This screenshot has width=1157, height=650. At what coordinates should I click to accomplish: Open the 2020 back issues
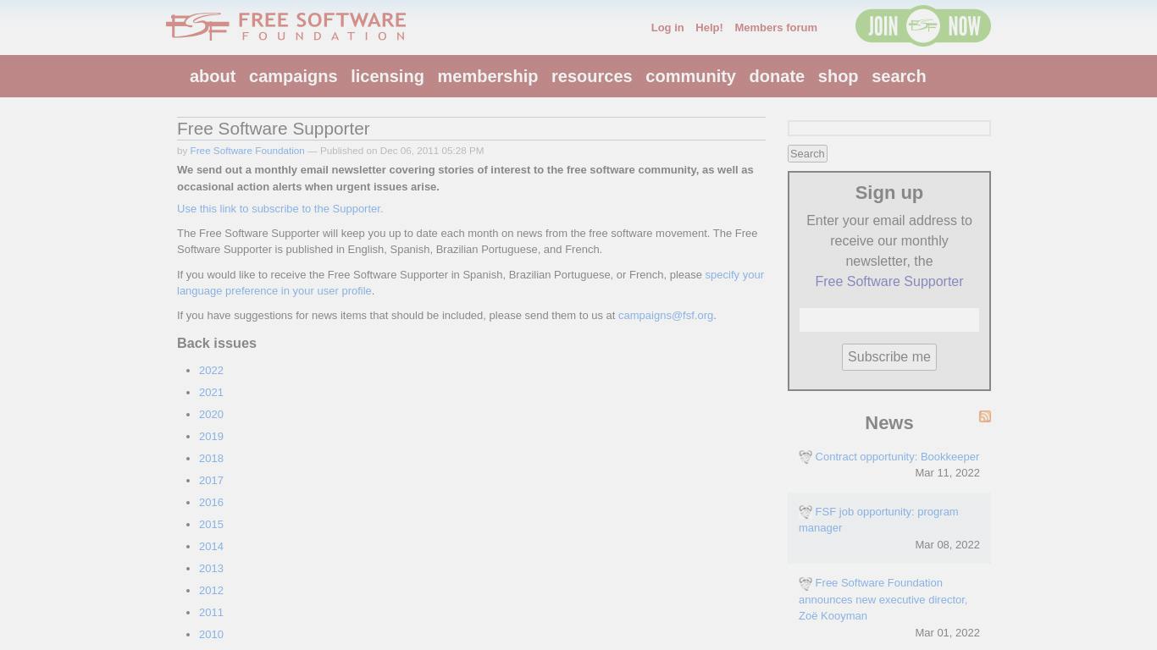(211, 415)
